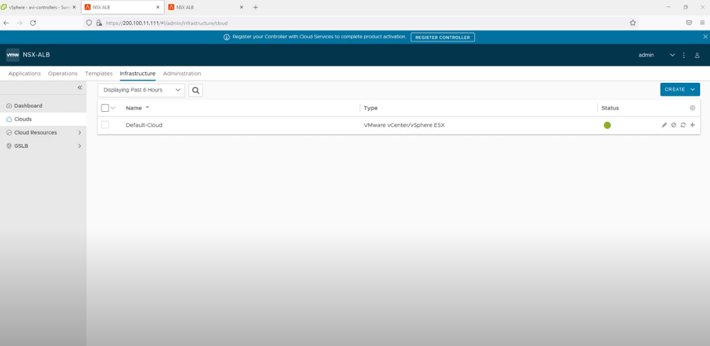This screenshot has width=710, height=346.
Task: Click the search magnifier button
Action: [x=196, y=90]
